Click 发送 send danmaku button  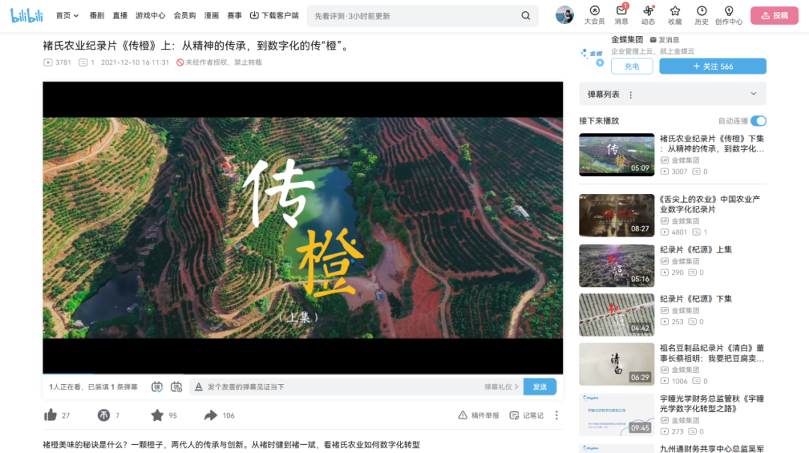(539, 386)
